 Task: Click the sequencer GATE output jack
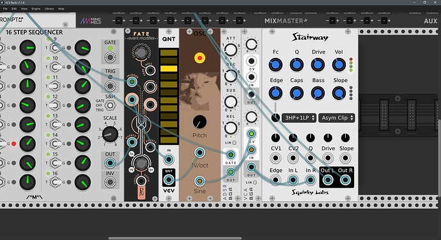tap(110, 58)
